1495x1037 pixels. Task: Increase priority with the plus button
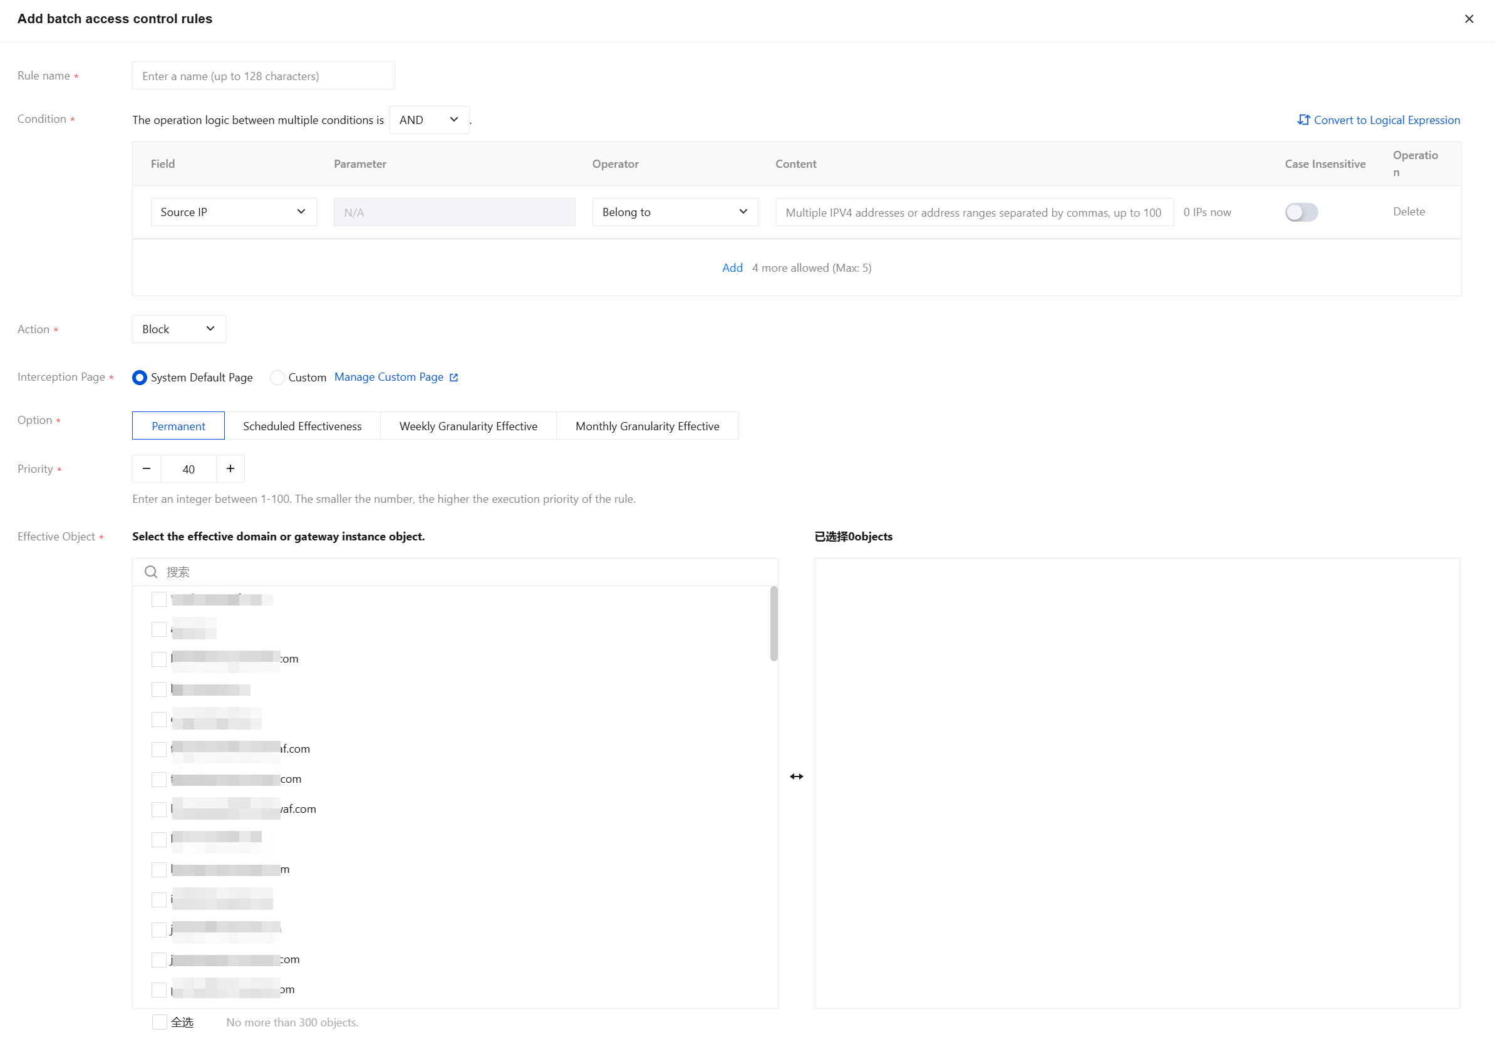[x=230, y=468]
